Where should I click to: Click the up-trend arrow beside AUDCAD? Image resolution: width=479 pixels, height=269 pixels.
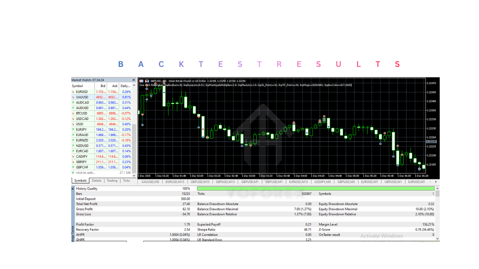point(73,102)
